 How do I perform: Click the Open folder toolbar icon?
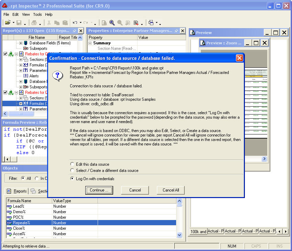pos(8,23)
